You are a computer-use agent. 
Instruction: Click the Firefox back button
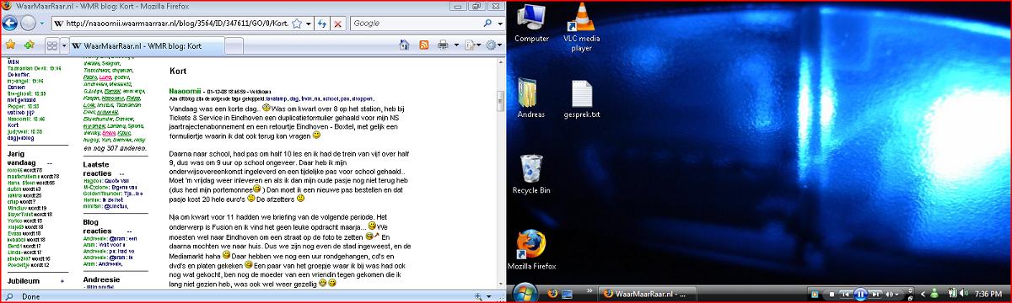(x=10, y=23)
